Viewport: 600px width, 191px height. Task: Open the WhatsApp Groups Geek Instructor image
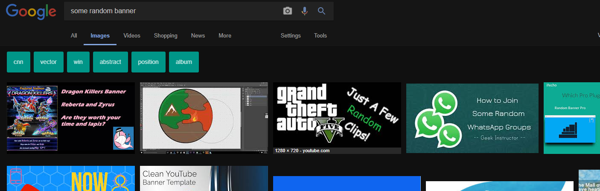pyautogui.click(x=472, y=118)
